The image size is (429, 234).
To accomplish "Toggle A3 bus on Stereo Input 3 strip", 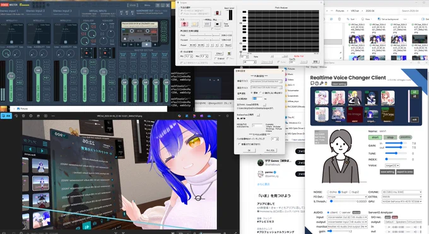I will pyautogui.click(x=73, y=72).
